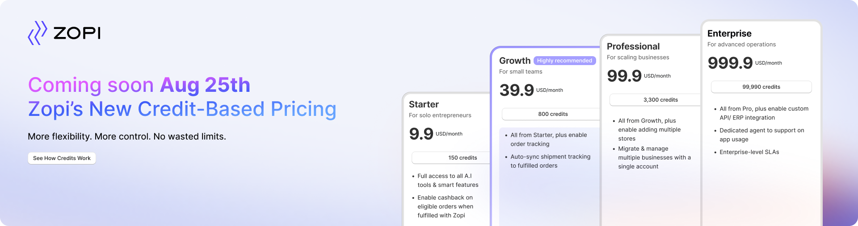Click the Enterprise-level SLAs bullet
The image size is (858, 226).
(749, 152)
